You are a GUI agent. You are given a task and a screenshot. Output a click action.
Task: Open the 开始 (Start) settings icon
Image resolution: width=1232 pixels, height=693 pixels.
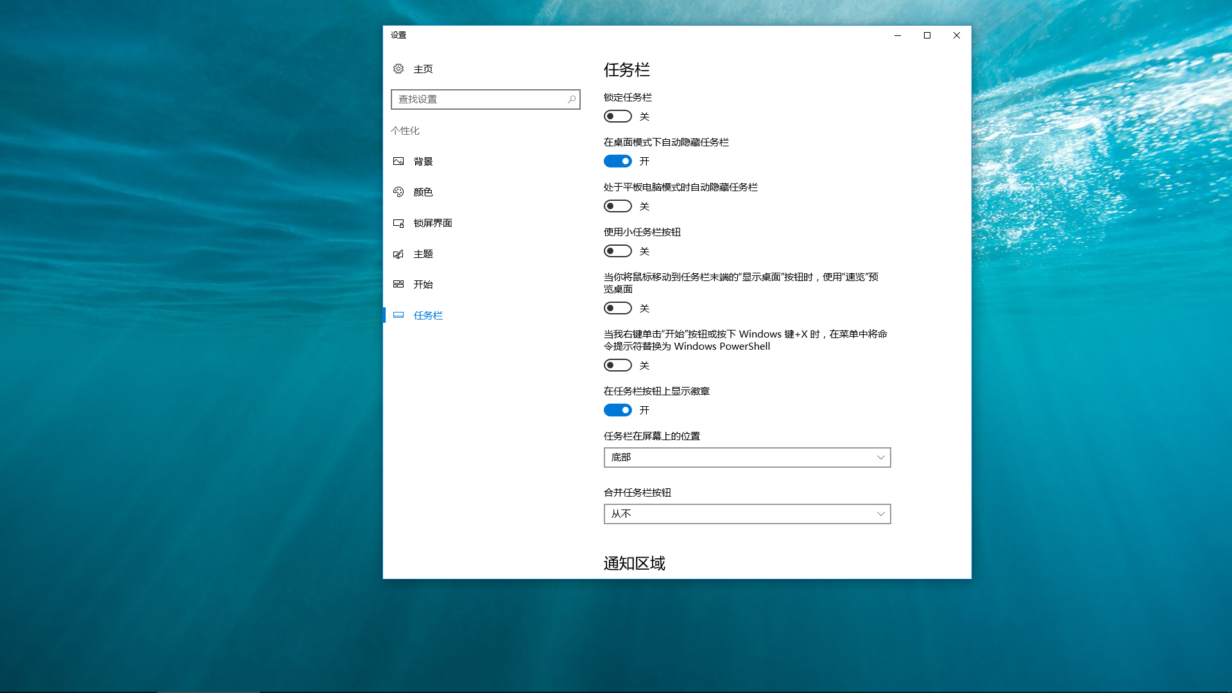point(398,284)
